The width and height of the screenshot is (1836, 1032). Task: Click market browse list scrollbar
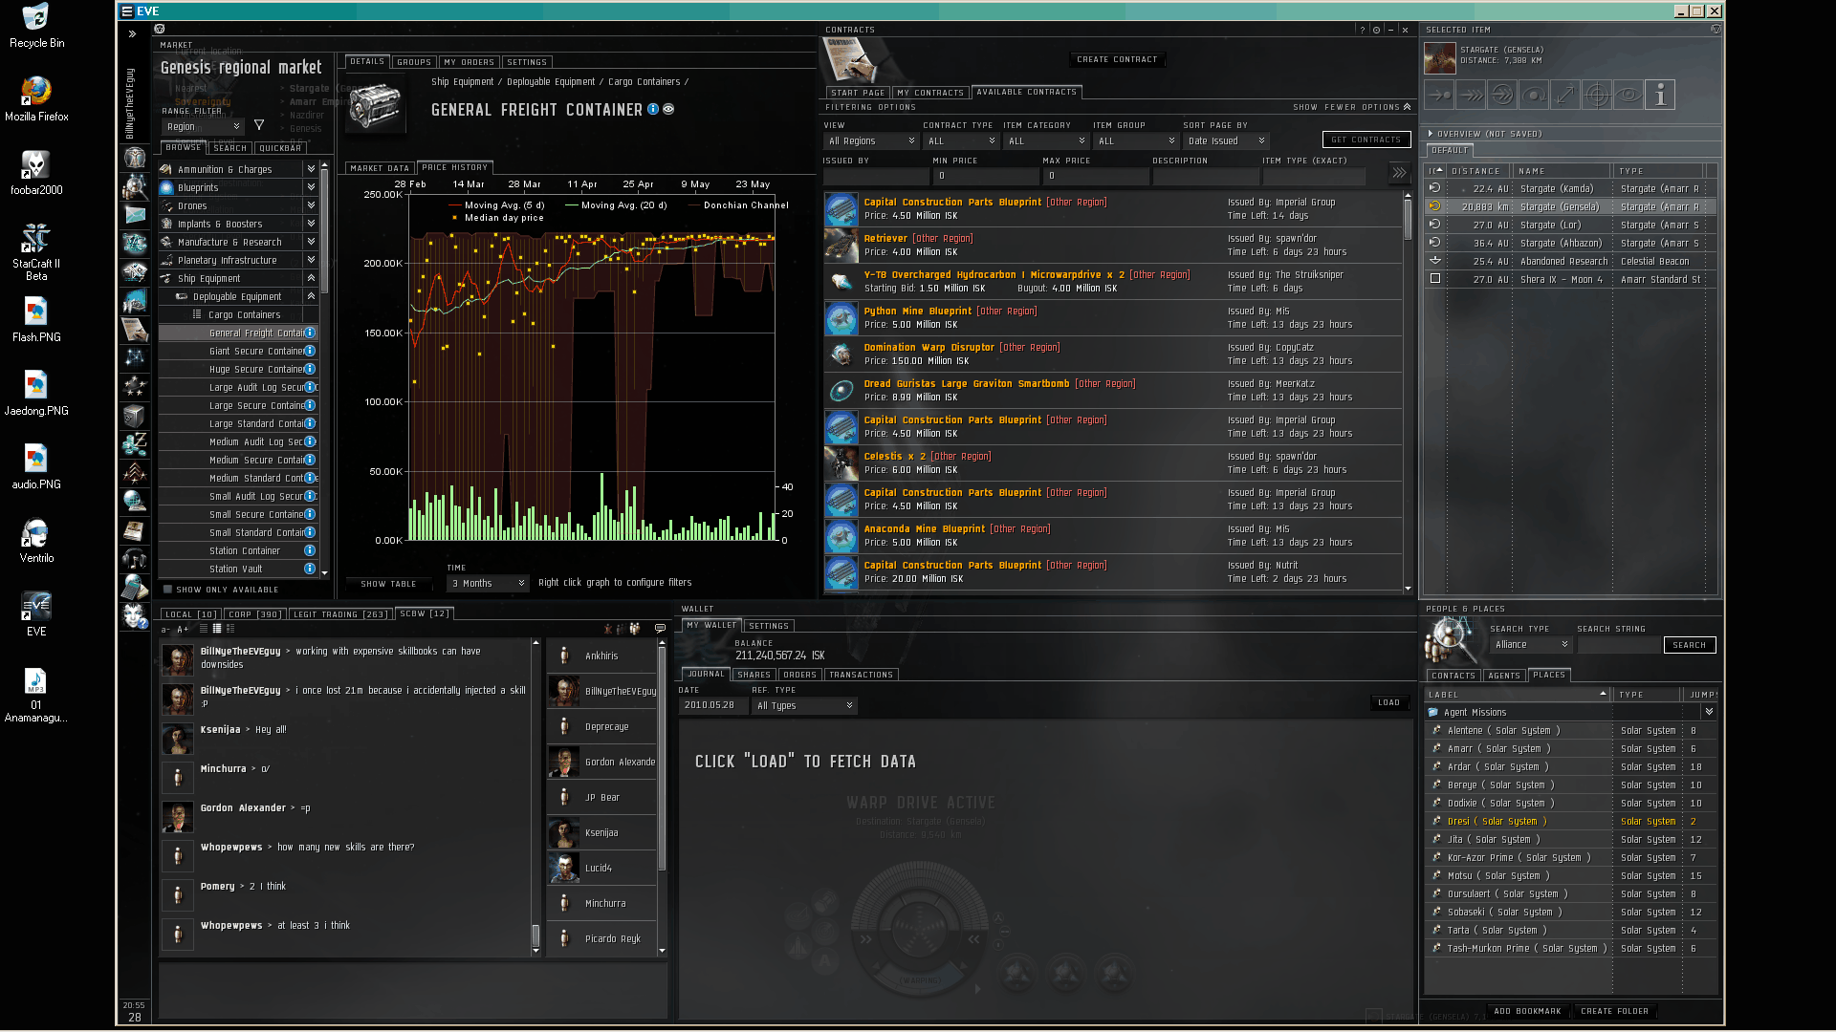(325, 231)
